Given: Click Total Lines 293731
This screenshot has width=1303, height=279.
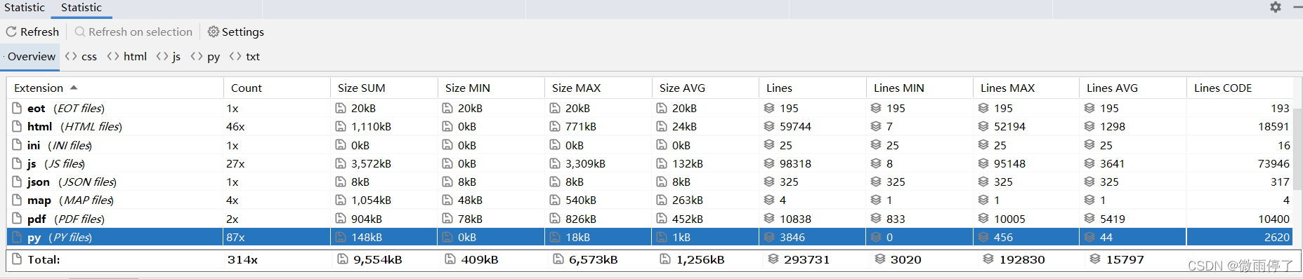Looking at the screenshot, I should 806,259.
